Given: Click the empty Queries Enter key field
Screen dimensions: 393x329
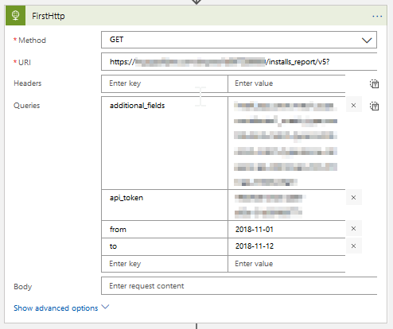Looking at the screenshot, I should pyautogui.click(x=165, y=264).
